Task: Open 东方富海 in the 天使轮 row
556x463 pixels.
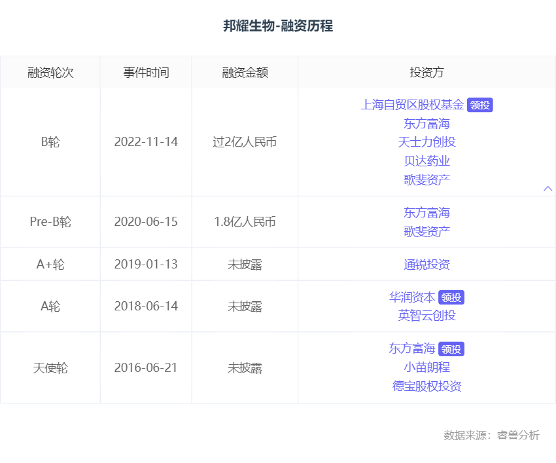Action: [411, 348]
